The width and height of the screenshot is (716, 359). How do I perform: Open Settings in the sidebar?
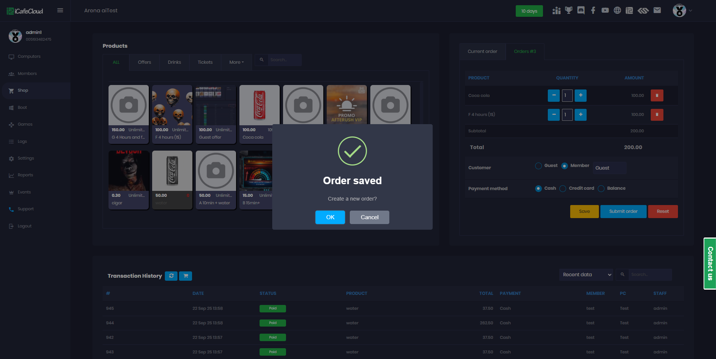tap(26, 158)
